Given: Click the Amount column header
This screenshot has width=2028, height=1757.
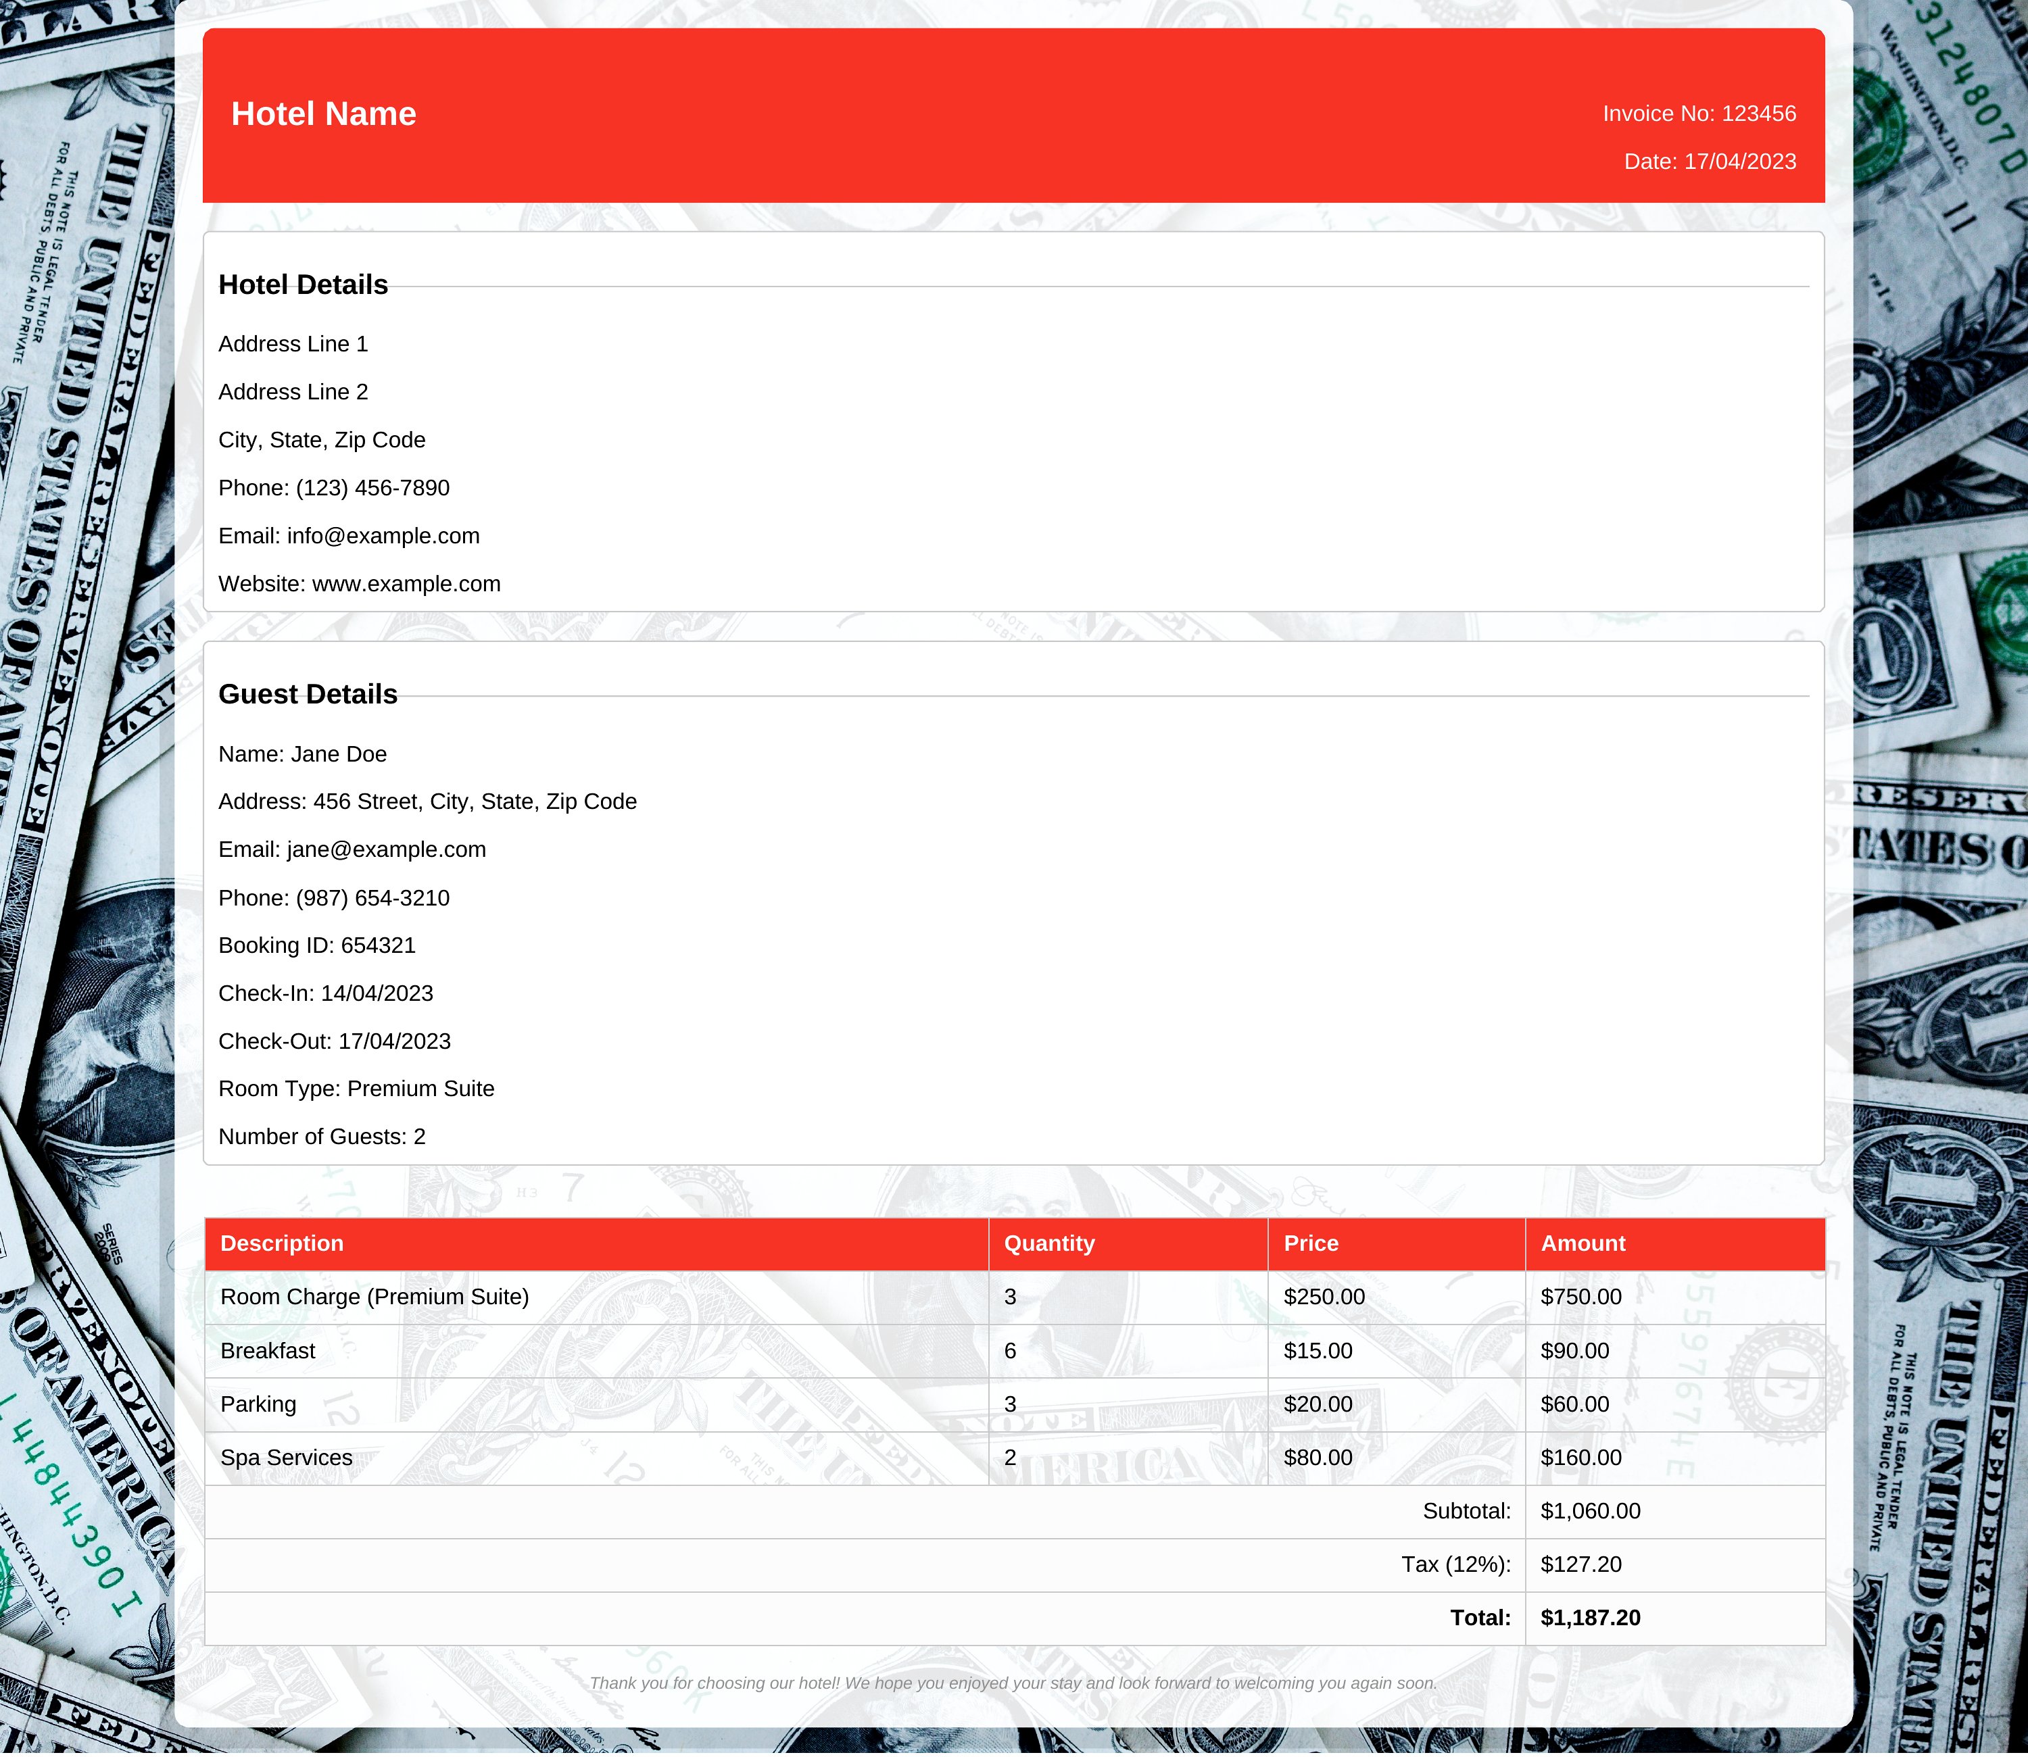Looking at the screenshot, I should 1675,1244.
